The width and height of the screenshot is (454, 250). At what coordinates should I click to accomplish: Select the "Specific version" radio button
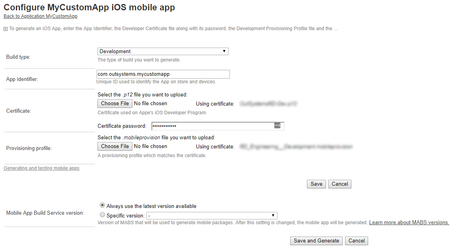[102, 214]
